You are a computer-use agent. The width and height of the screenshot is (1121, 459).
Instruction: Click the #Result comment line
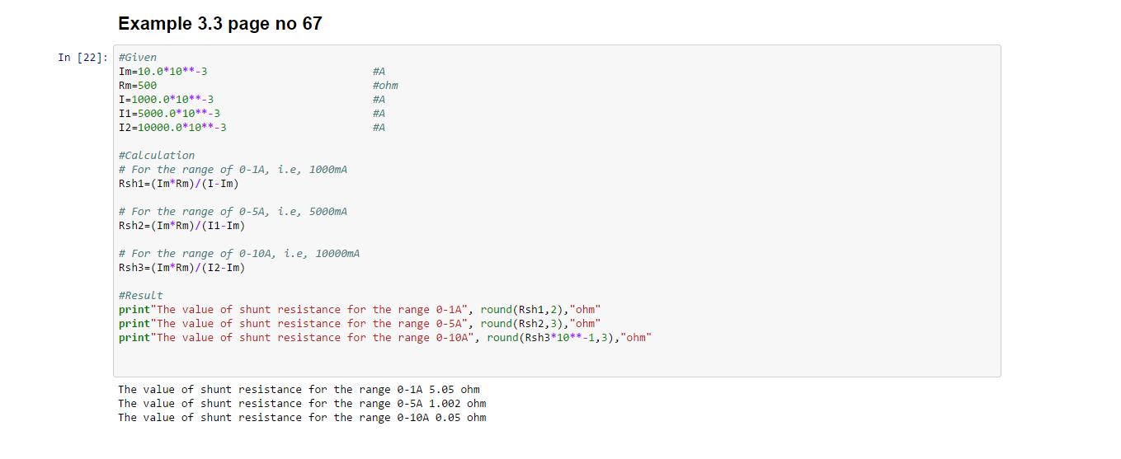141,296
